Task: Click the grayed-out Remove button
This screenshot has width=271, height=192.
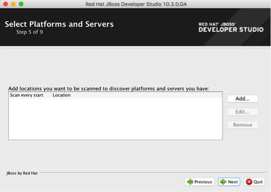Action: point(243,125)
